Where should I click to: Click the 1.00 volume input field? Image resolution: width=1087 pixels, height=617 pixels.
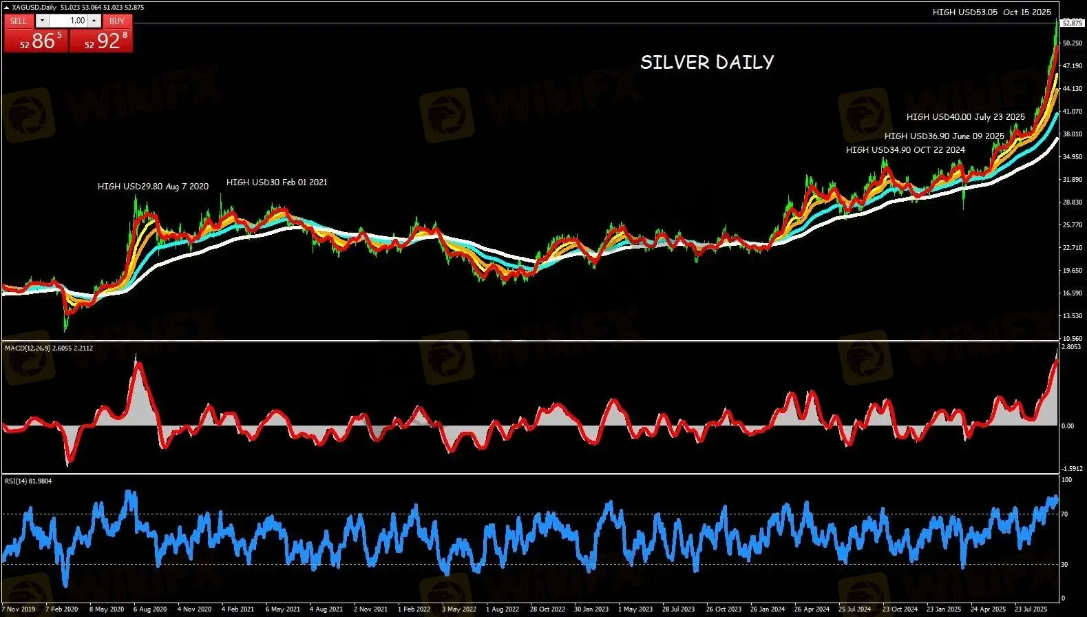[68, 21]
